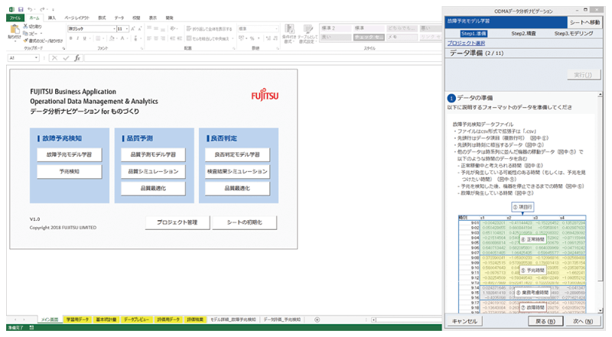612x337 pixels.
Task: Open cell borders tool in Font group
Action: 99,38
